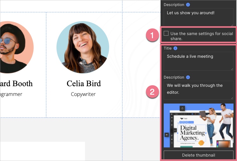Click the white block in the bottom gray section
The height and width of the screenshot is (161, 237).
click(x=43, y=151)
